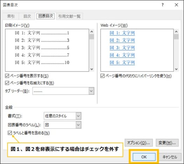Toggle ページ番号の代わりにハイパーリンクを使う checkbox

(x=102, y=76)
